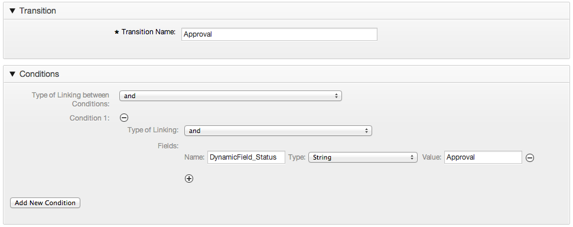Open Type of Linking between Conditions dropdown
573x227 pixels.
230,96
